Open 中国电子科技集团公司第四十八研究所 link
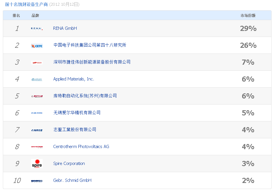The image size is (275, 191). [x=90, y=45]
